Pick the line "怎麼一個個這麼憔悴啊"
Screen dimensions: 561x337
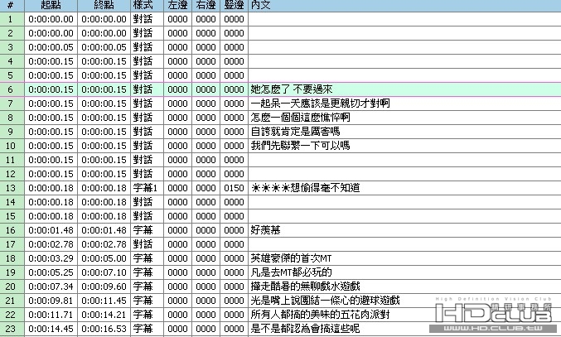click(300, 118)
